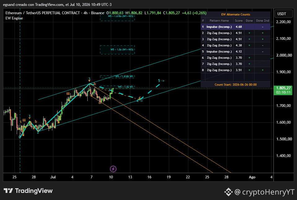Viewport: 297px width, 200px height.
Task: Click the 1.900,00 price axis label
Action: pyautogui.click(x=283, y=72)
